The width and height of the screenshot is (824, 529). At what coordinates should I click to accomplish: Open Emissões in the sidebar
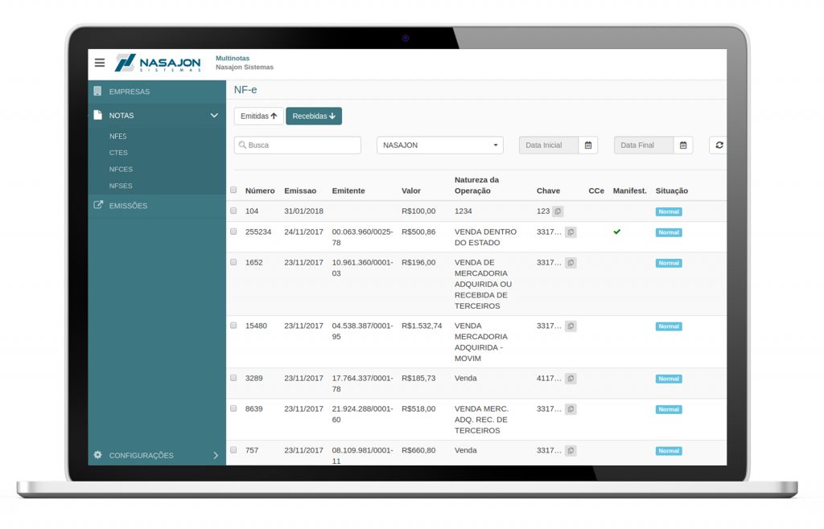tap(128, 206)
